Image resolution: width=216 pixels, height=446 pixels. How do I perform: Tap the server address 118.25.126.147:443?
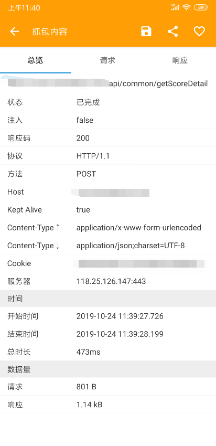point(111,281)
